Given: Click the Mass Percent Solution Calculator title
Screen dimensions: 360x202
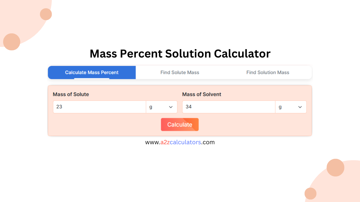Looking at the screenshot, I should [180, 54].
